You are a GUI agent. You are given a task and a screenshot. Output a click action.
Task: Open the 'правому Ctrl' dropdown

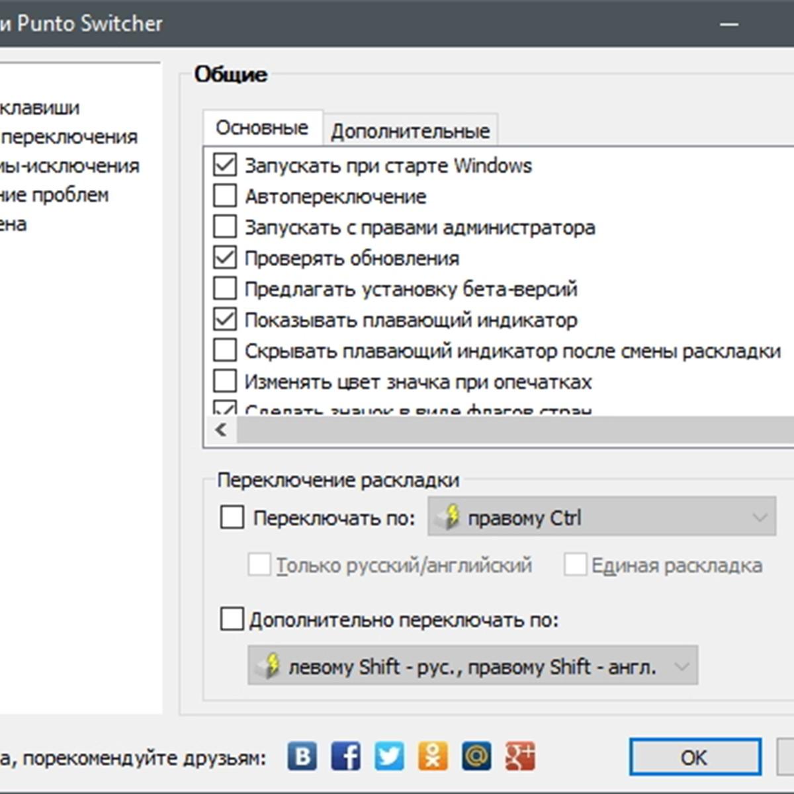click(602, 517)
